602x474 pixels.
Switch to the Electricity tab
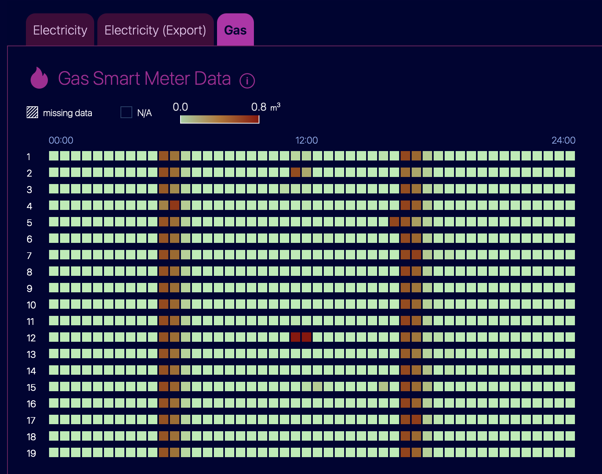(60, 30)
